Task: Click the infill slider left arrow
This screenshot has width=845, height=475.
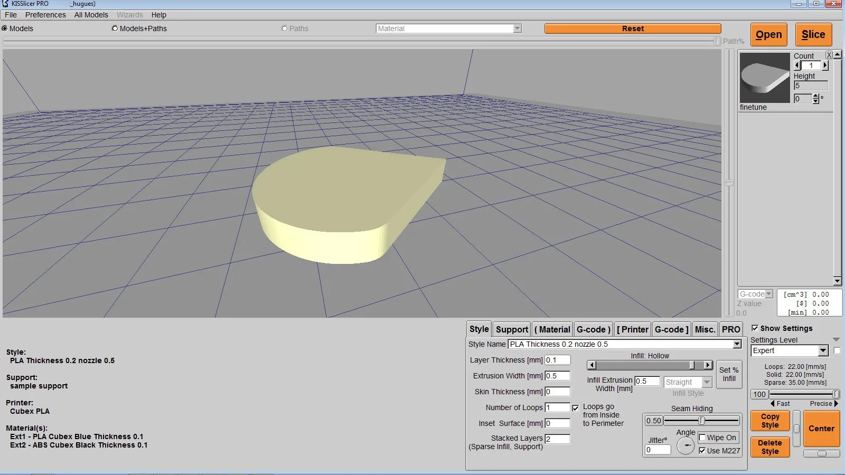Action: 591,365
